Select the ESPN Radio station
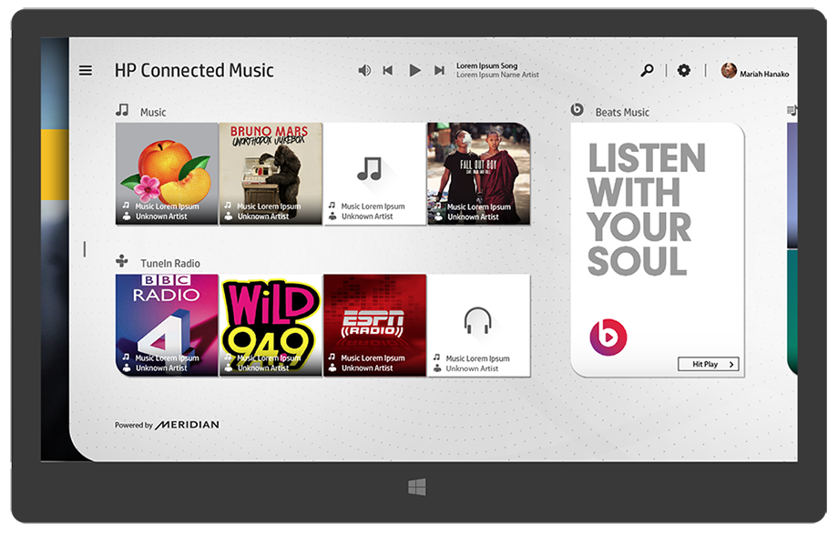 374,325
